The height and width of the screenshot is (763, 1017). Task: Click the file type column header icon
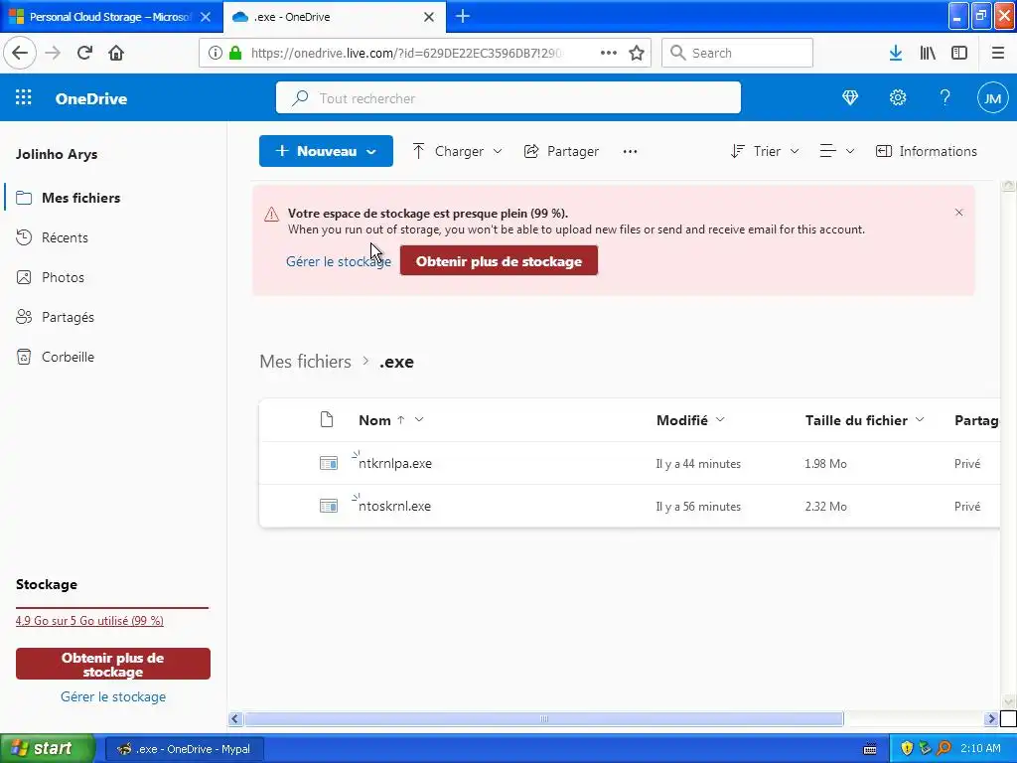327,420
